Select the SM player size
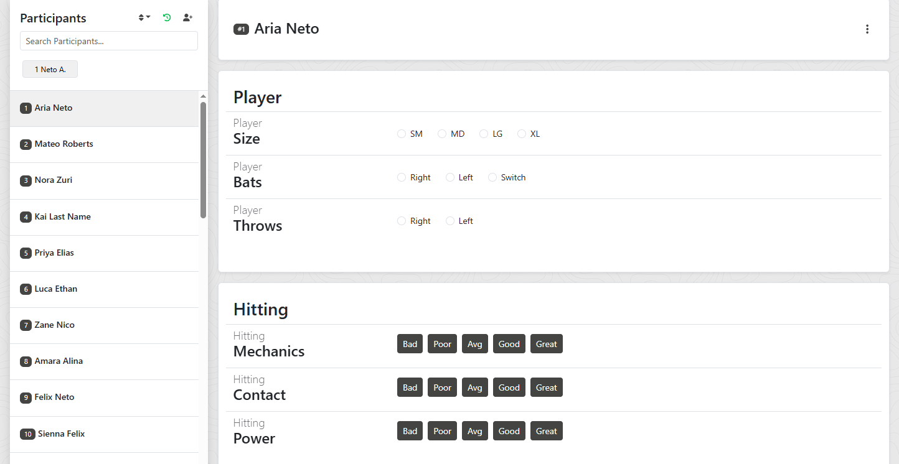 click(x=402, y=133)
